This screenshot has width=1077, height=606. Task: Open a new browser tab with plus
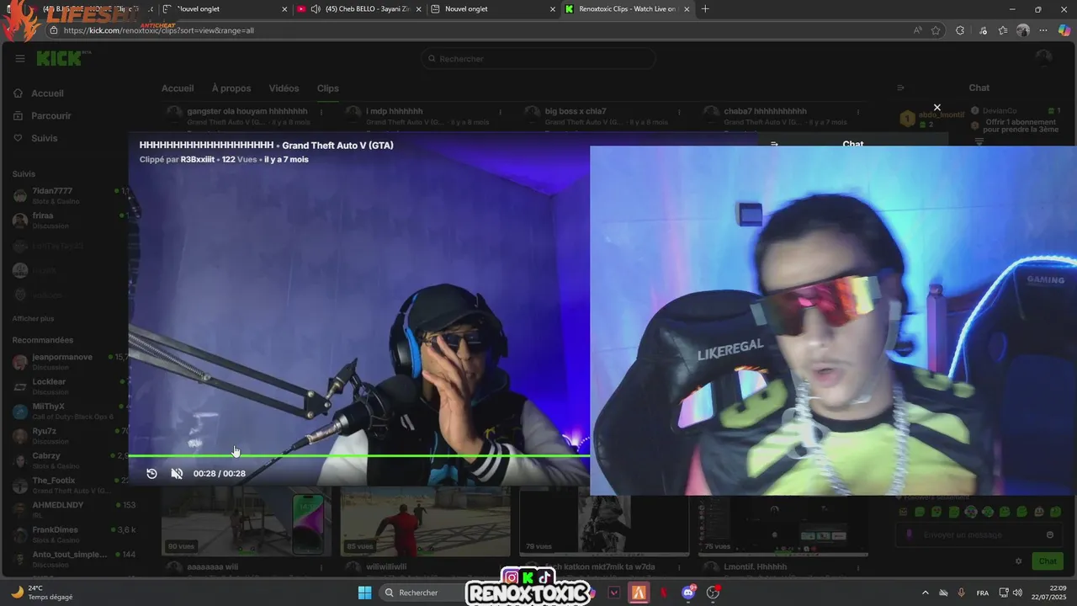pos(705,9)
